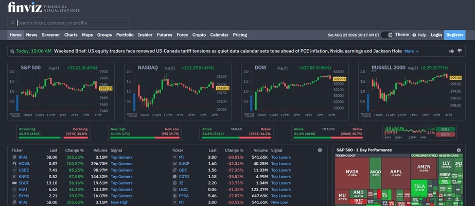Click the SMA200 Above/Below bar
The image size is (475, 206).
tap(328, 133)
